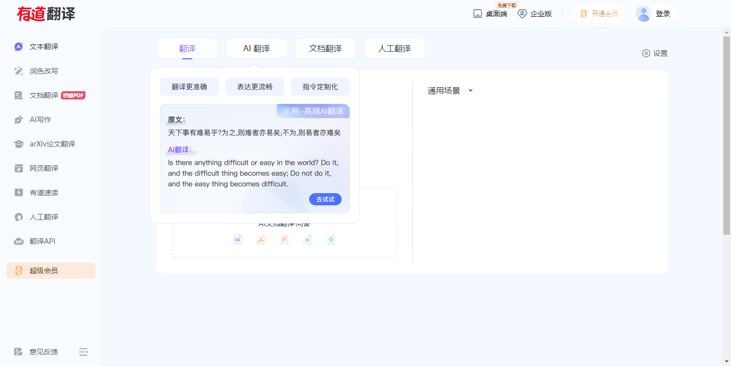731x366 pixels.
Task: Expand the 通用场景 dropdown arrow
Action: pyautogui.click(x=470, y=90)
